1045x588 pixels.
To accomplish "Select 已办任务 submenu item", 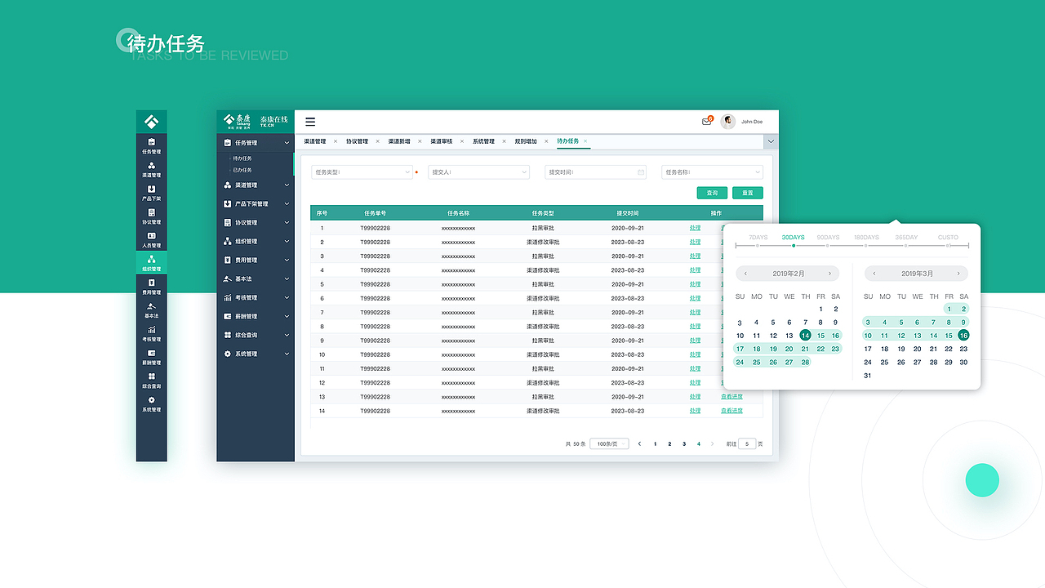I will pyautogui.click(x=242, y=171).
